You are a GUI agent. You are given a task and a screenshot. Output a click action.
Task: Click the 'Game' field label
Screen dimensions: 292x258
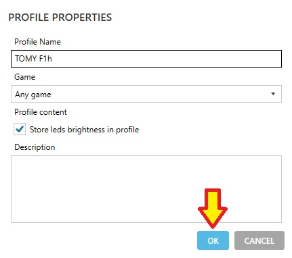click(24, 77)
